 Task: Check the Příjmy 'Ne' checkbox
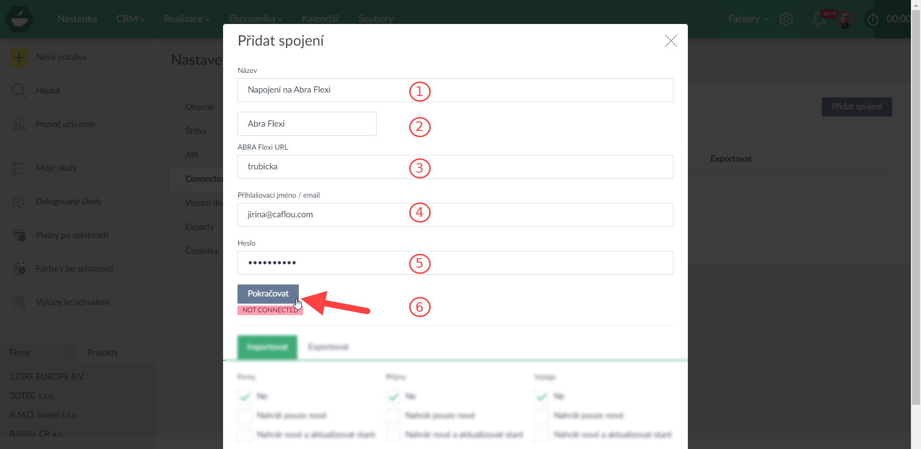coord(393,396)
